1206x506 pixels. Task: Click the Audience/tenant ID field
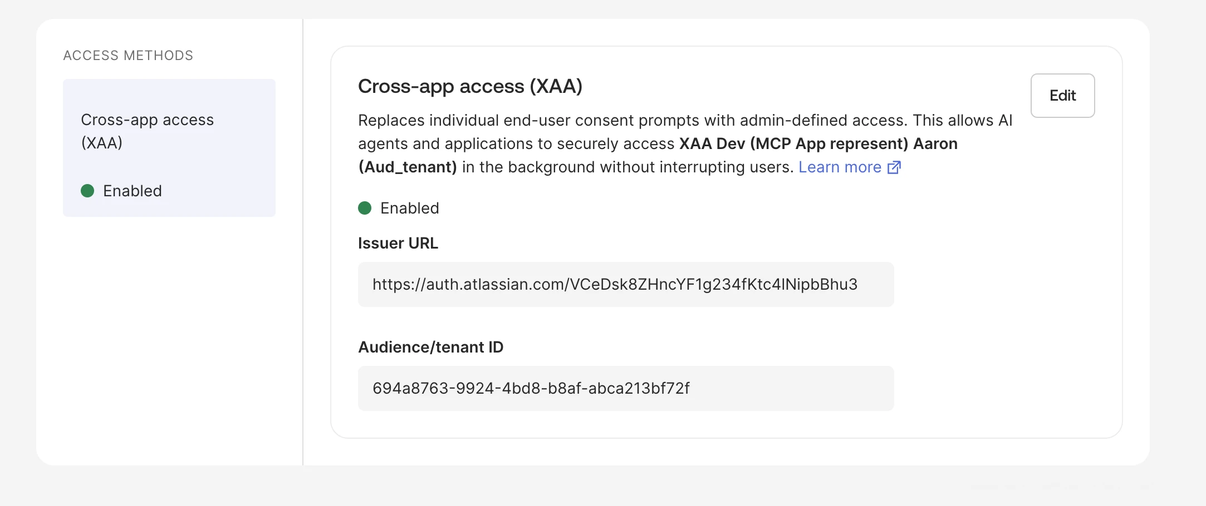point(626,388)
